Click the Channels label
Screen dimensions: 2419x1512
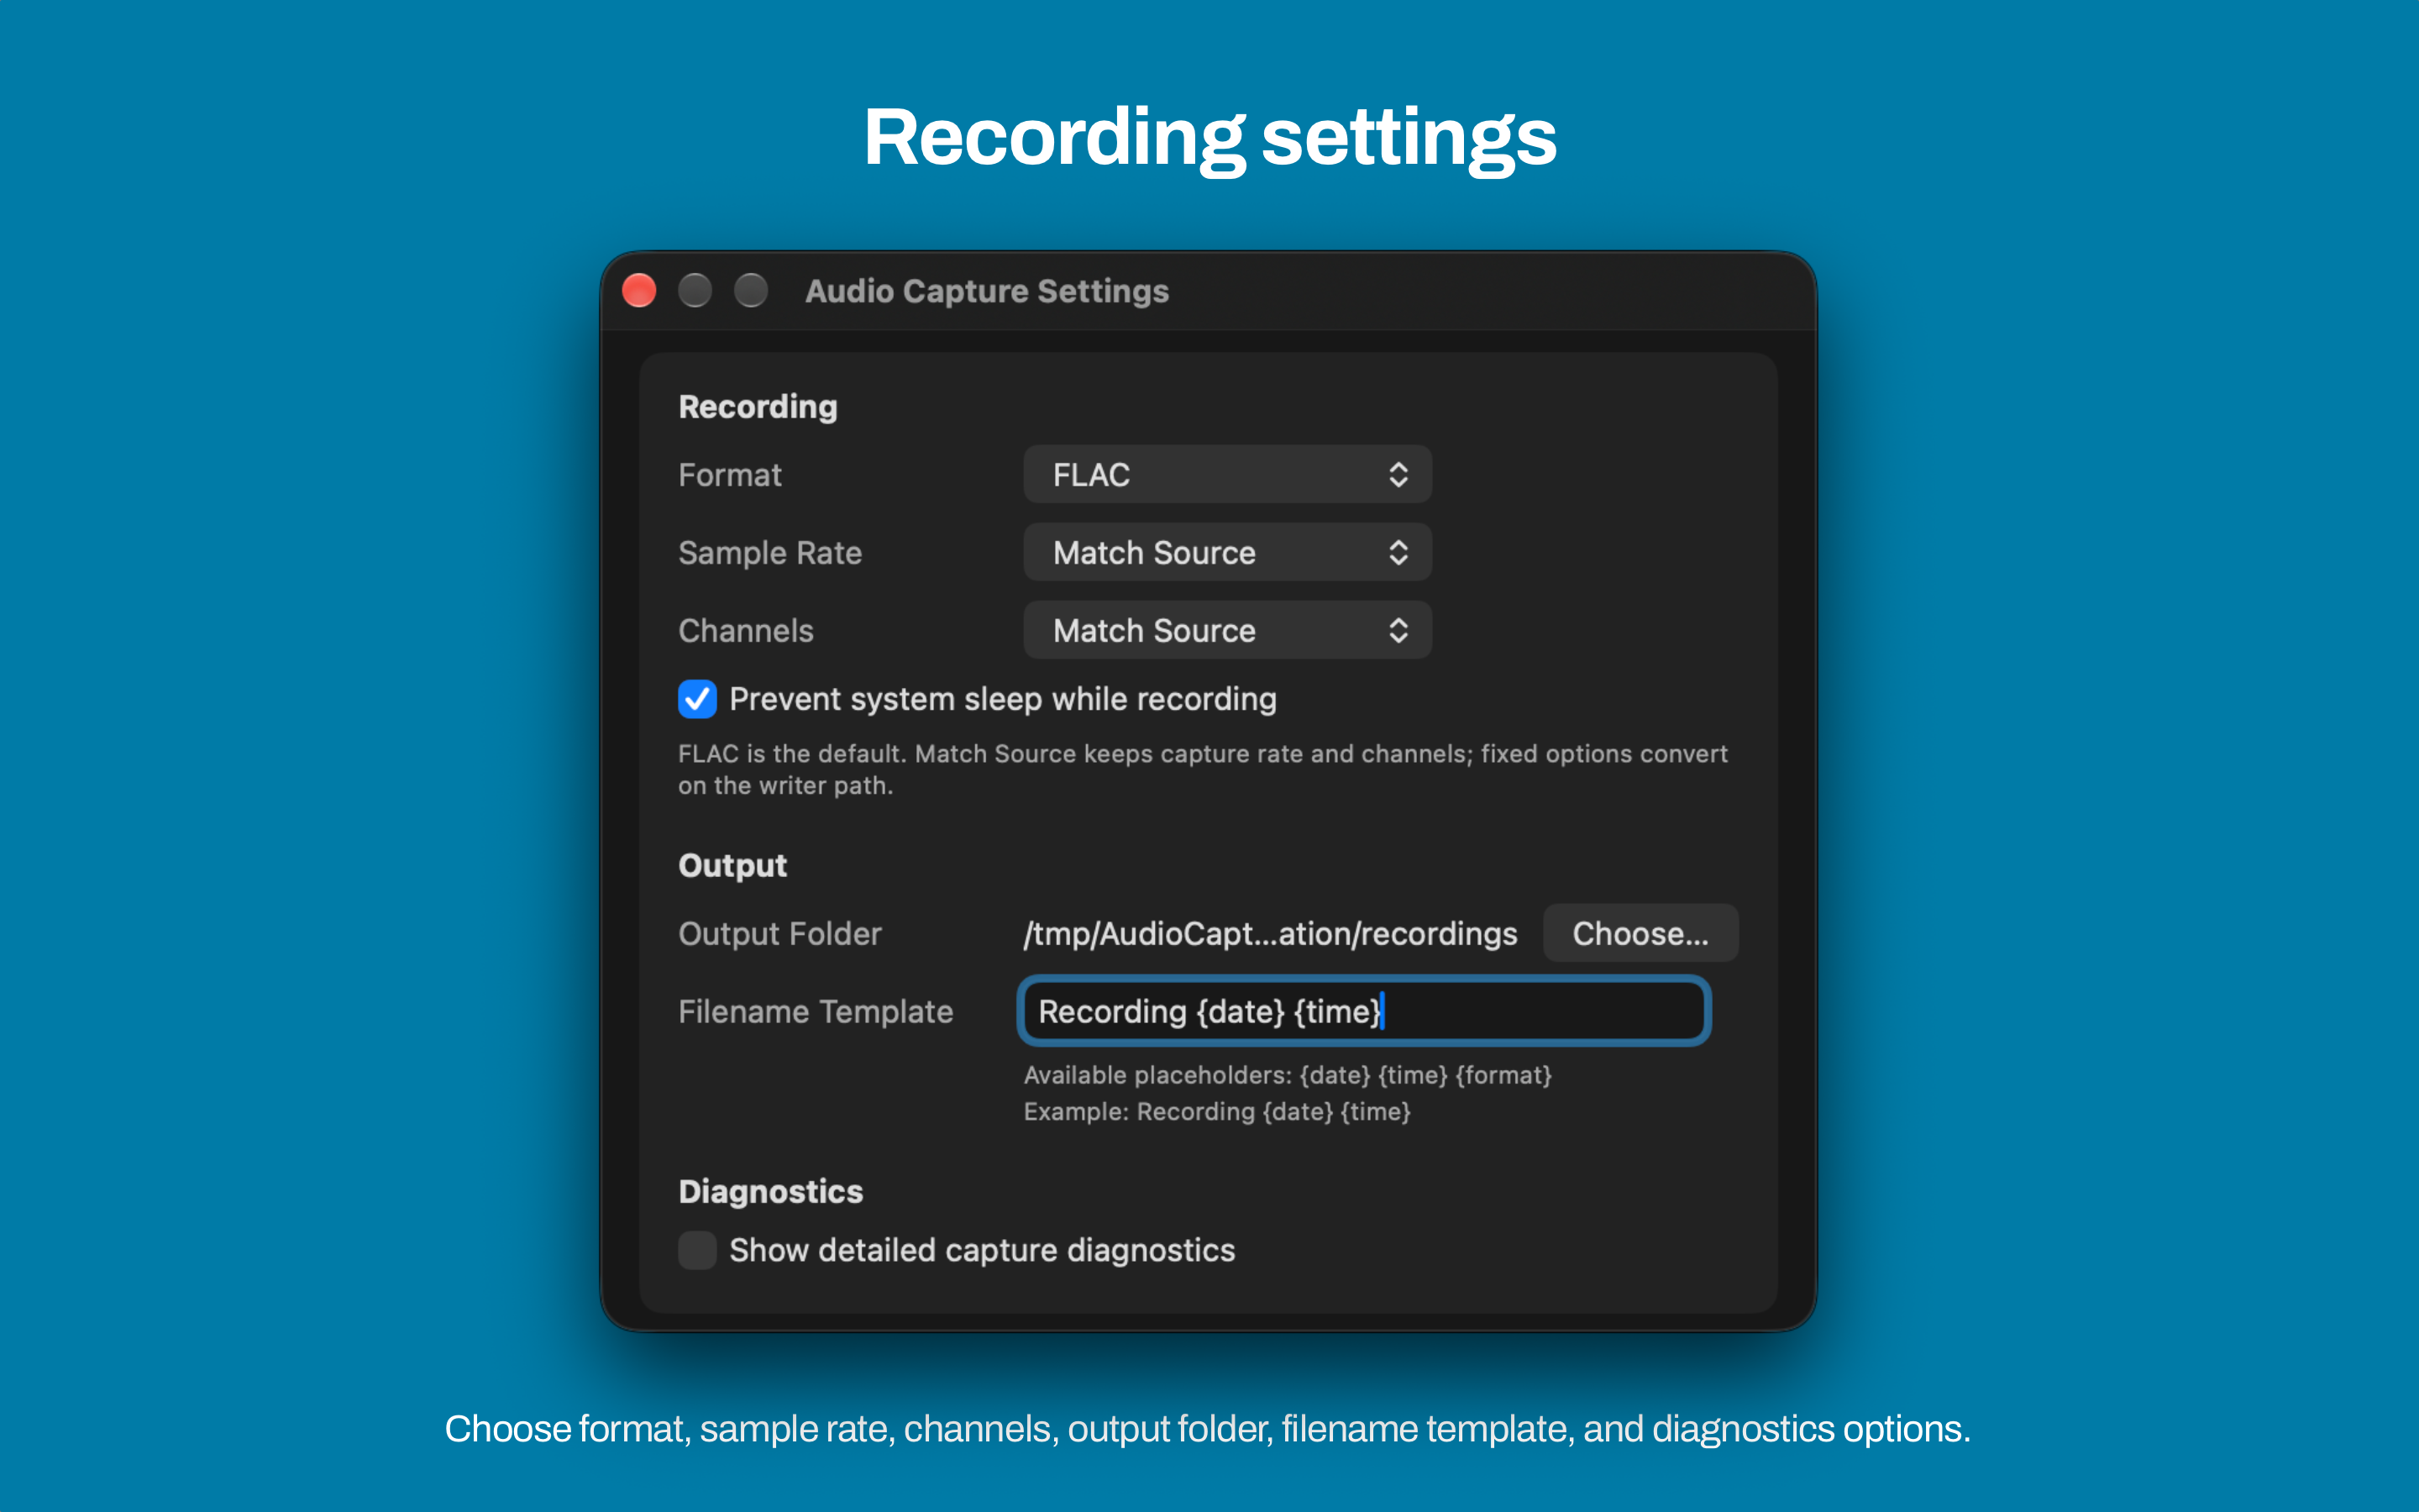746,631
